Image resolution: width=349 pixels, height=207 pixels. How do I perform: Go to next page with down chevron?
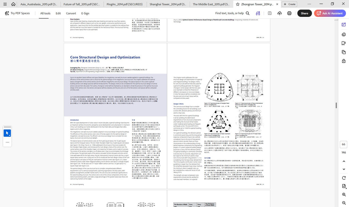(x=344, y=169)
